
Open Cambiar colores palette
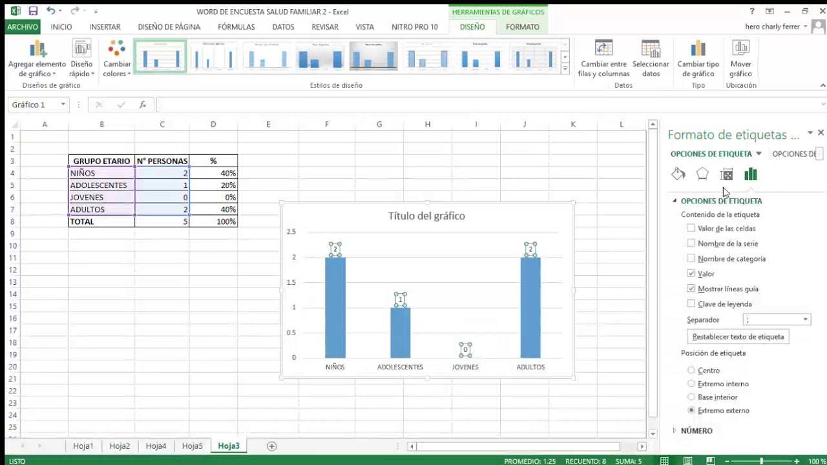point(117,59)
